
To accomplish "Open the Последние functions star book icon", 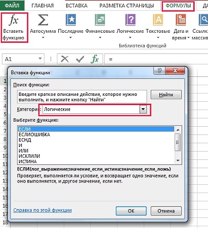I will tap(71, 20).
